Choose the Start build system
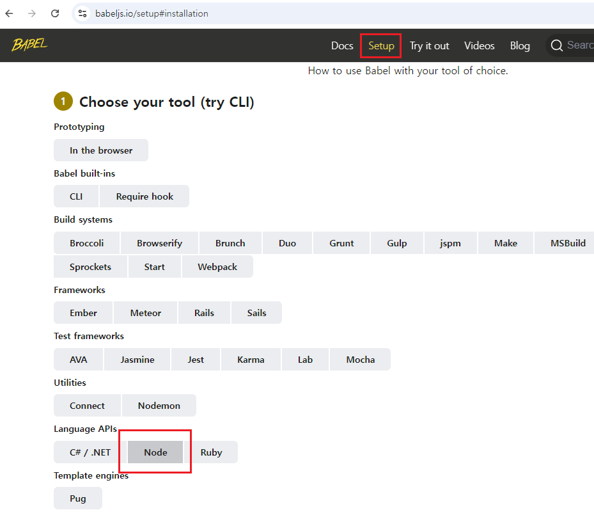 [154, 266]
